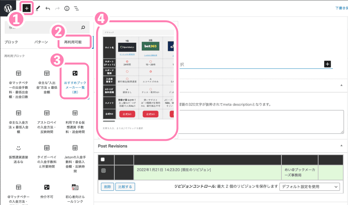Switch to the パターン tab
This screenshot has height=205, width=348.
pyautogui.click(x=41, y=42)
